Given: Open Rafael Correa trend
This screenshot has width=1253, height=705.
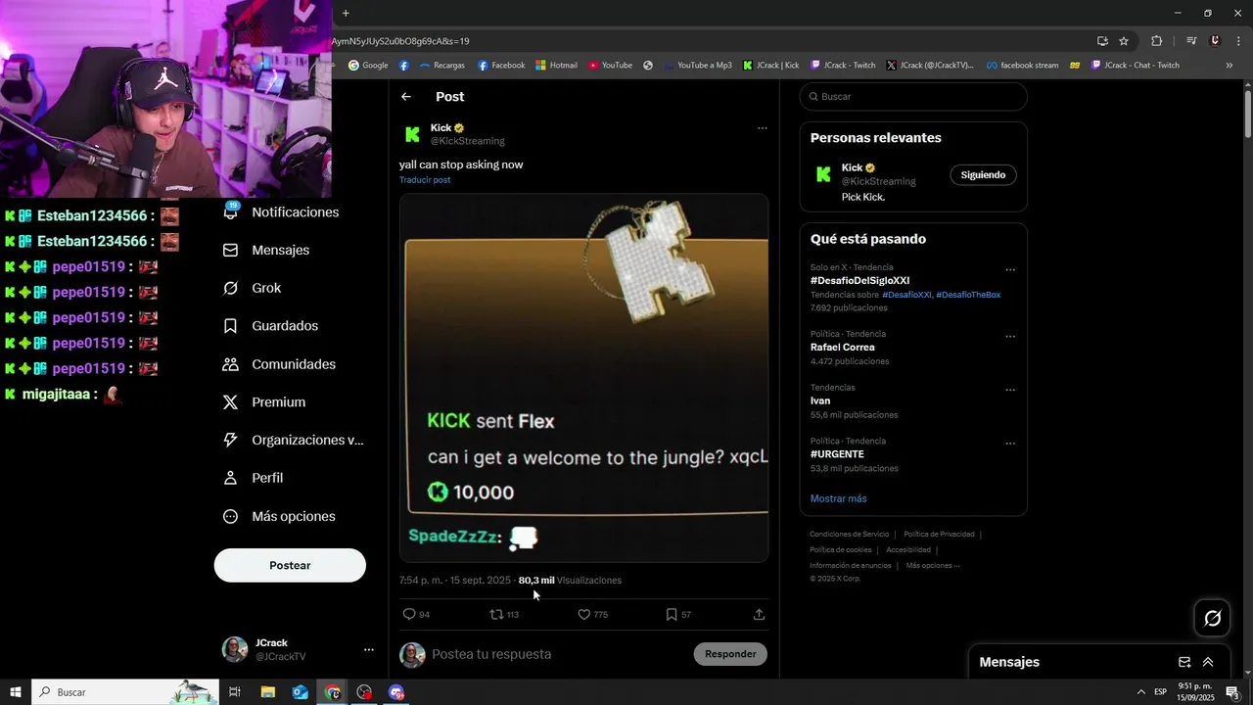Looking at the screenshot, I should 842,348.
